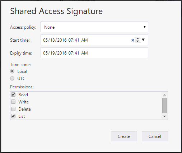The image size is (182, 153).
Task: Click the Cancel button
Action: [x=155, y=136]
